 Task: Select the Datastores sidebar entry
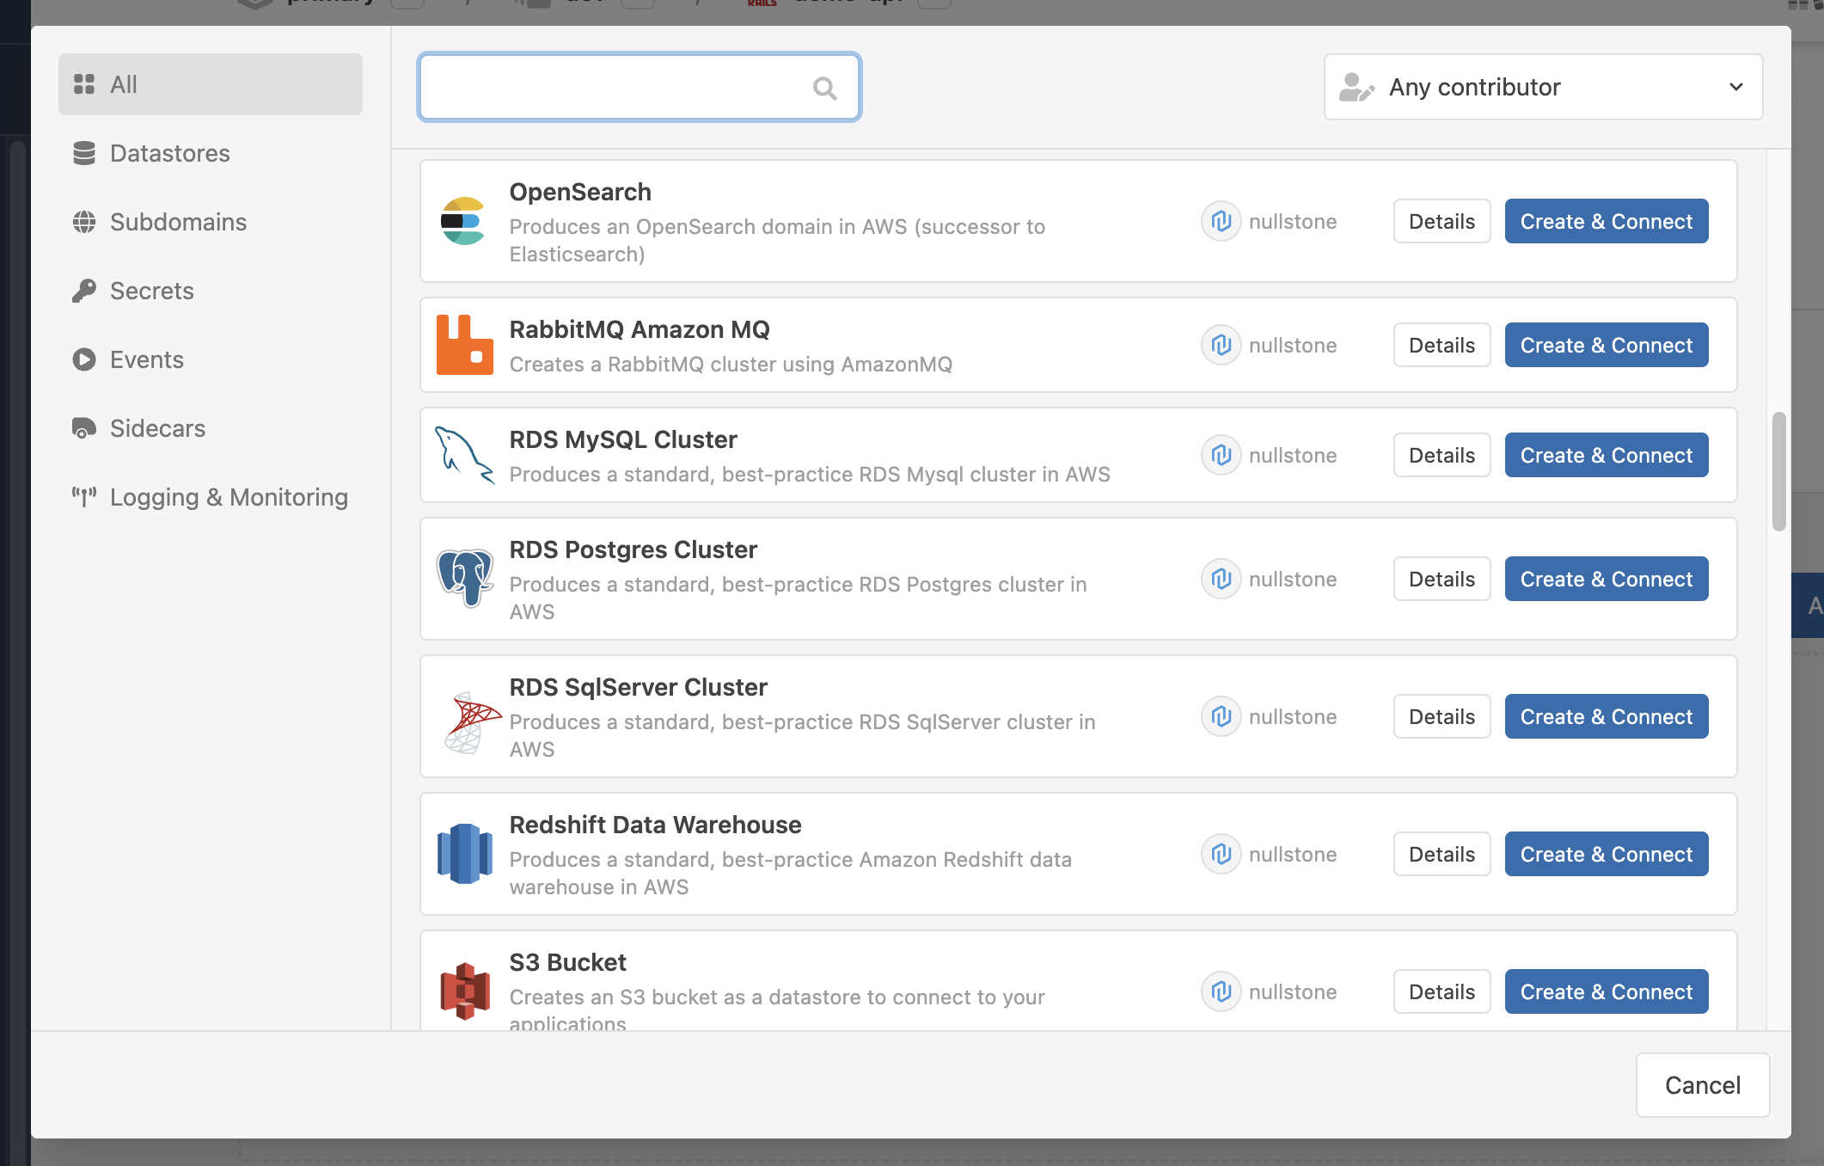click(x=168, y=153)
